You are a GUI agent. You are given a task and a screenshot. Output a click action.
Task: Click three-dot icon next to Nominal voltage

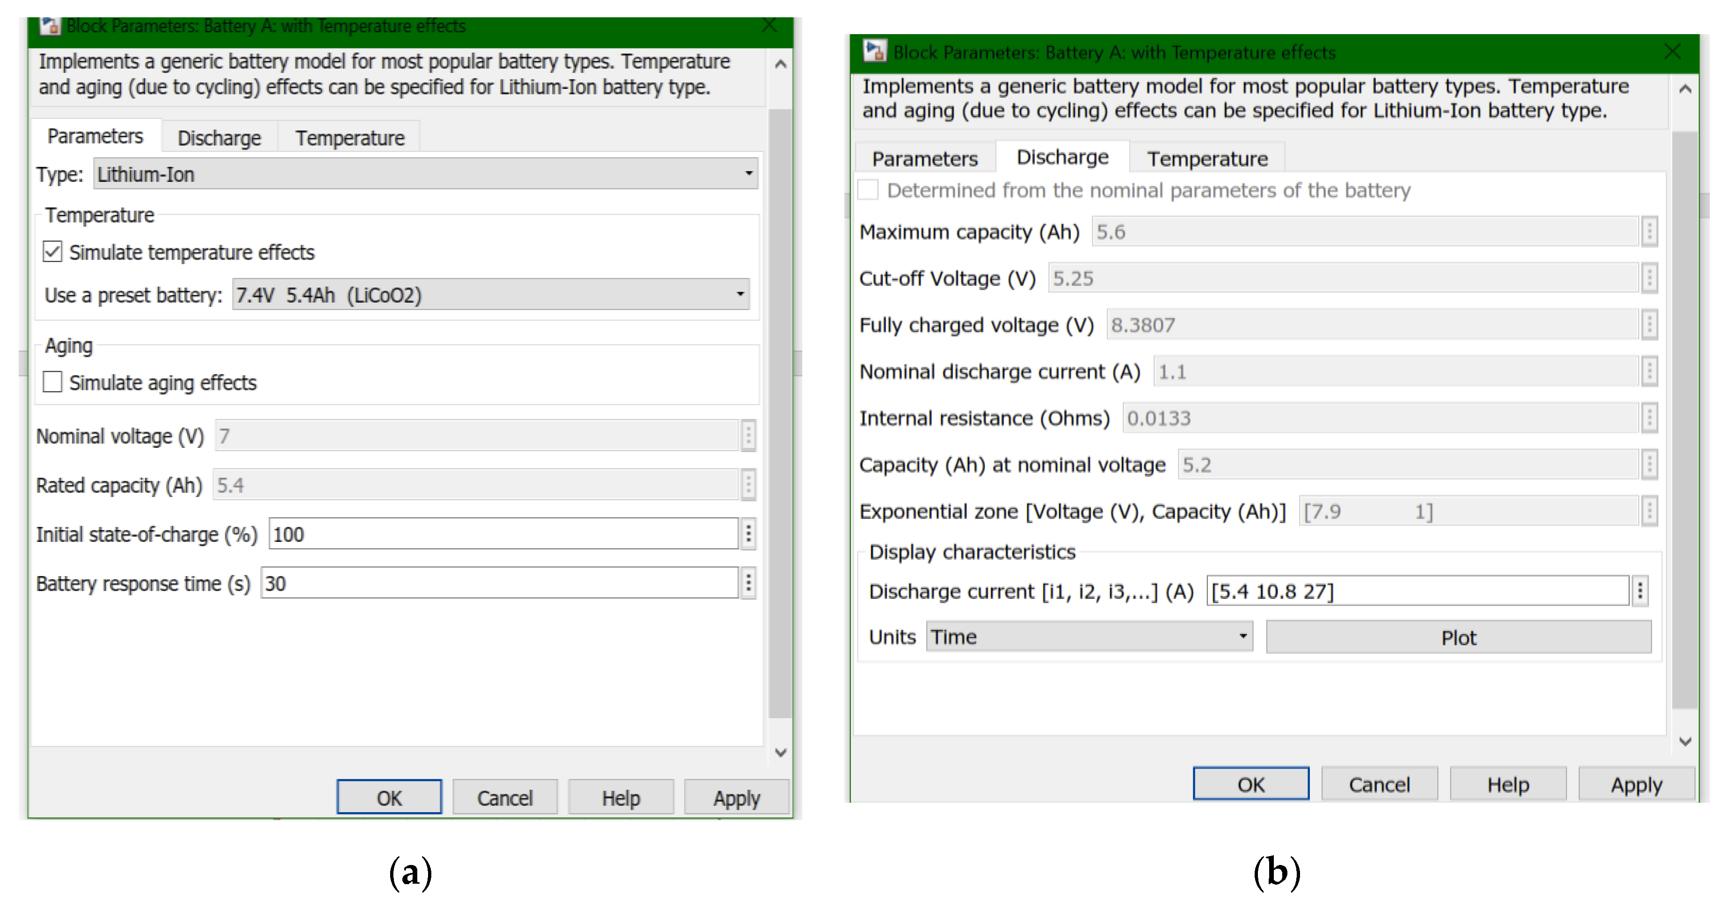[x=748, y=436]
